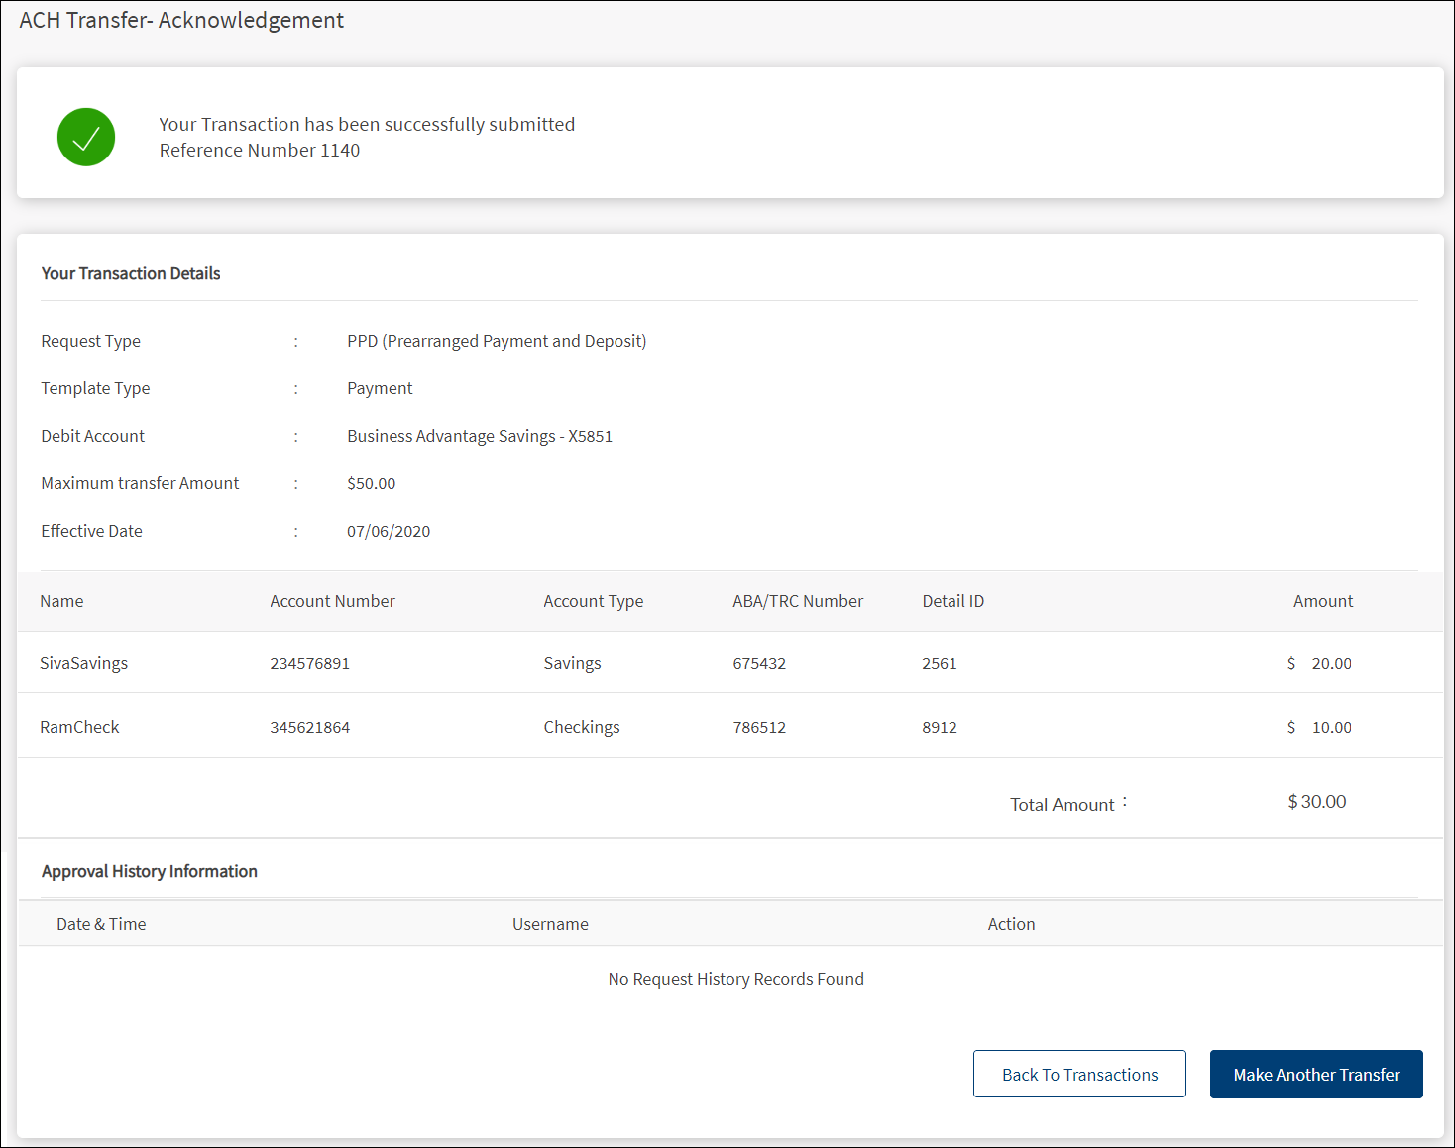This screenshot has width=1455, height=1148.
Task: Click account number 234576891
Action: pyautogui.click(x=310, y=663)
